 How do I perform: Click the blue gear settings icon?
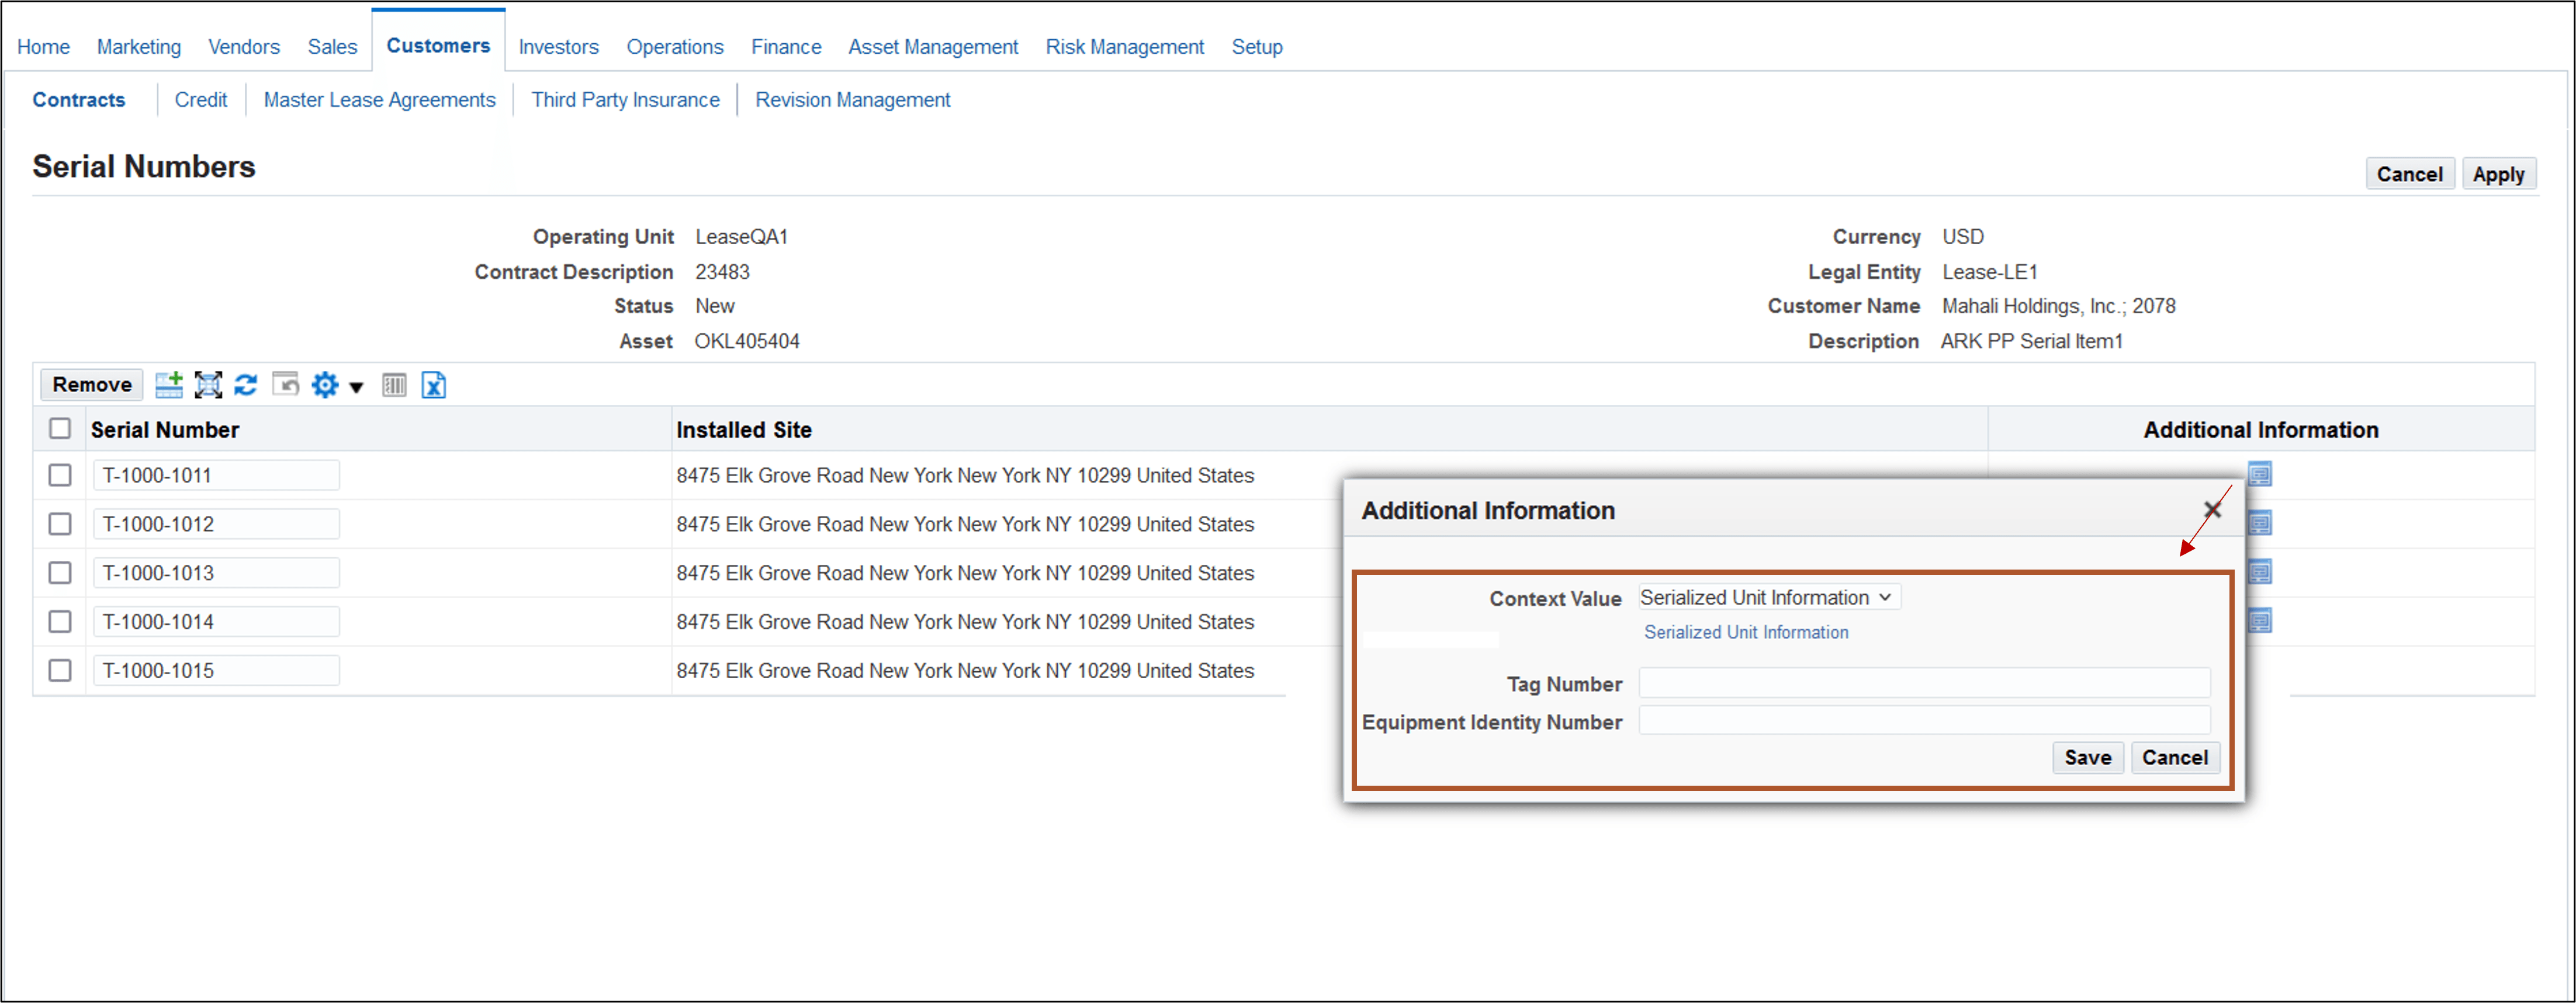point(325,385)
